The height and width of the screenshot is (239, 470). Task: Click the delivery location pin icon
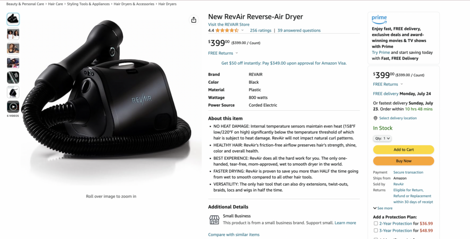tap(375, 118)
